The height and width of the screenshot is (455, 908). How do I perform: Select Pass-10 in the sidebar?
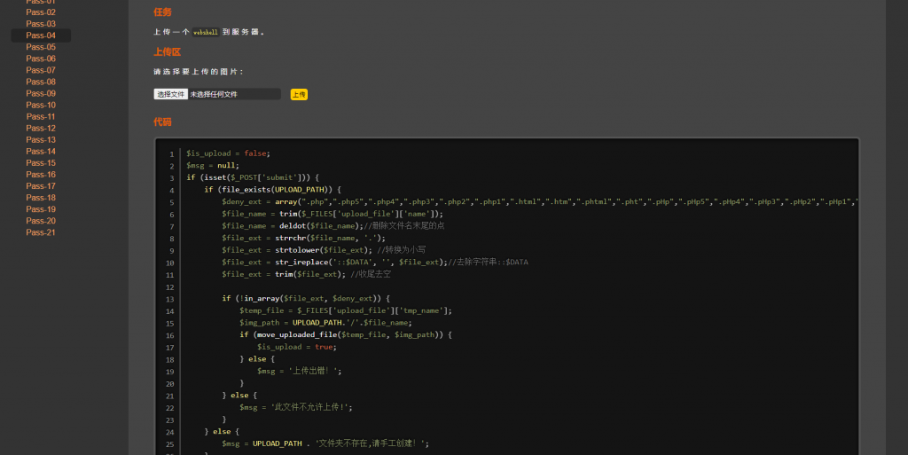[x=41, y=105]
